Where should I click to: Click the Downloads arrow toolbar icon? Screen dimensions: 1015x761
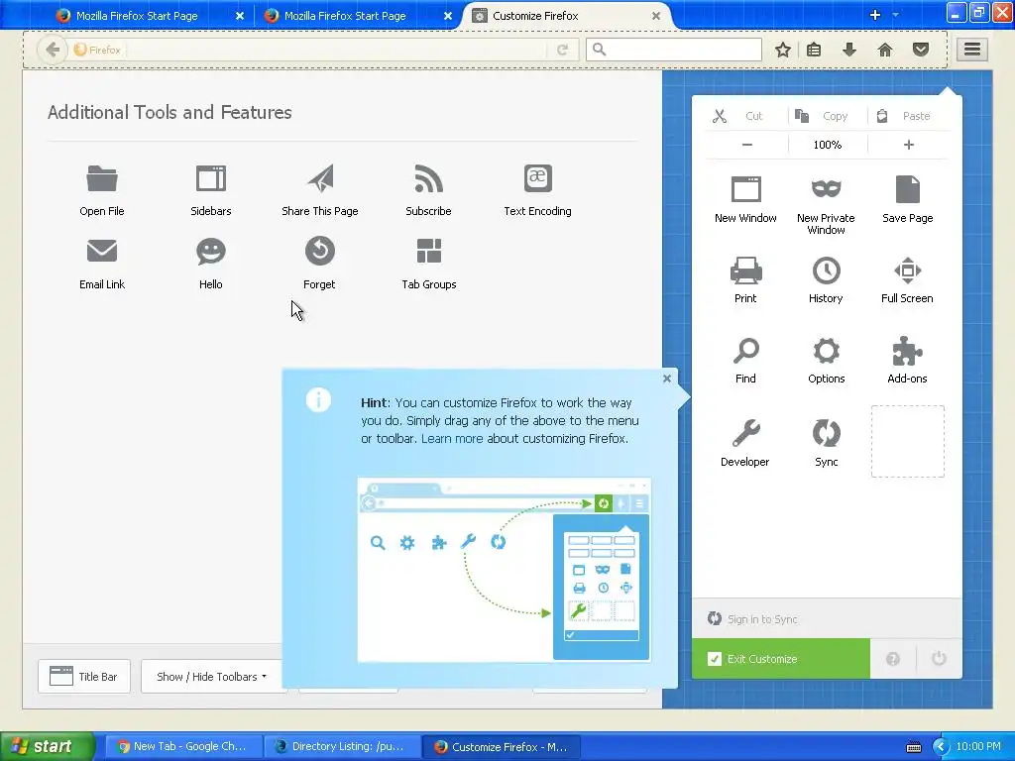[849, 50]
